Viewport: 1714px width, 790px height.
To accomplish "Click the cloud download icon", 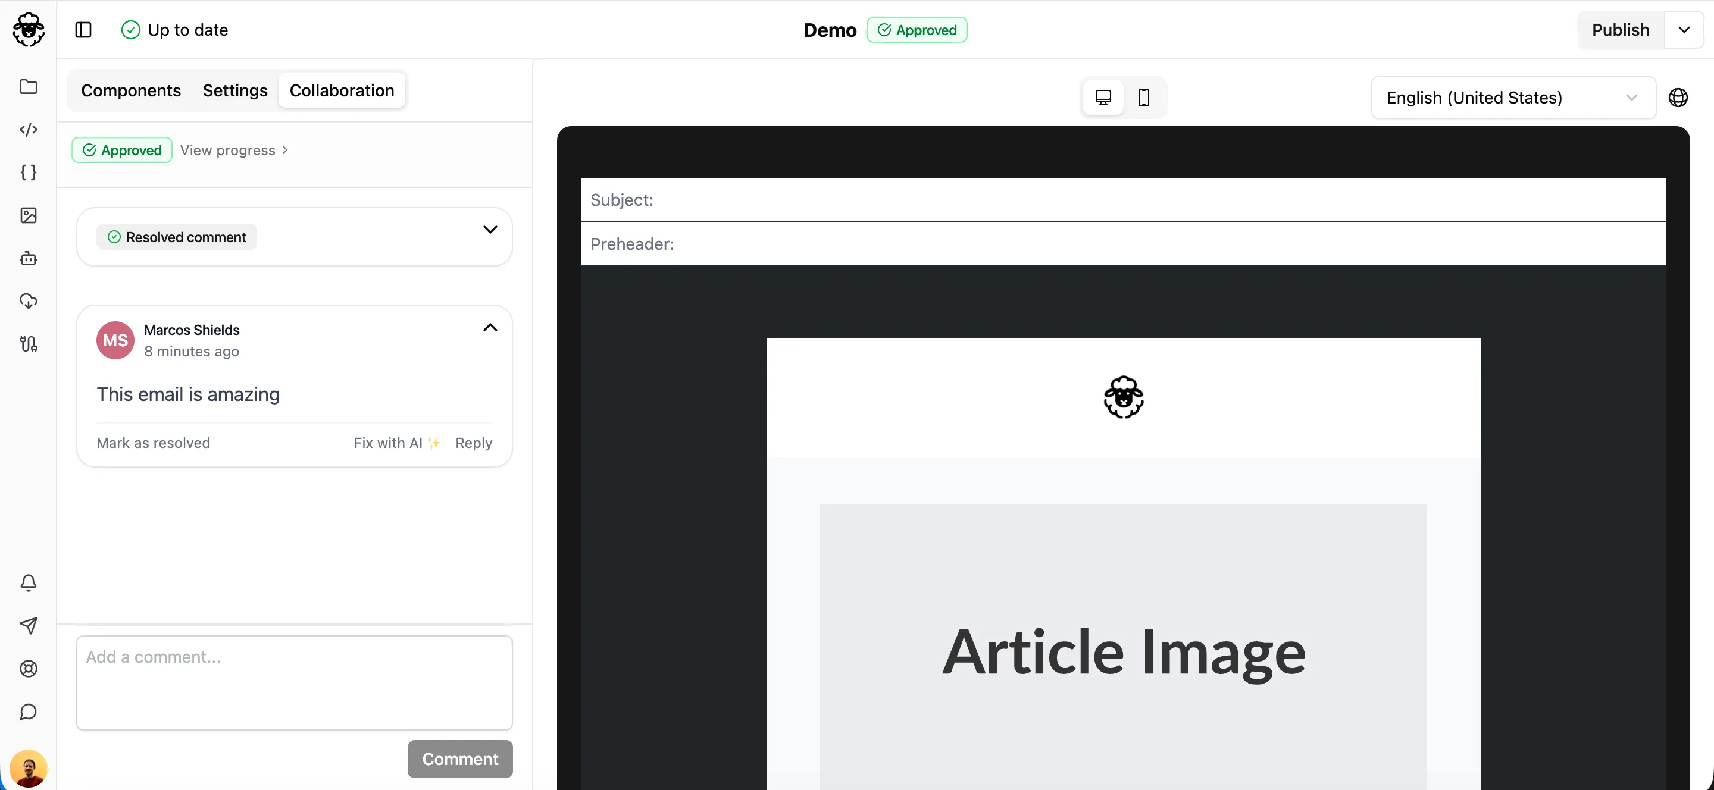I will click(29, 301).
